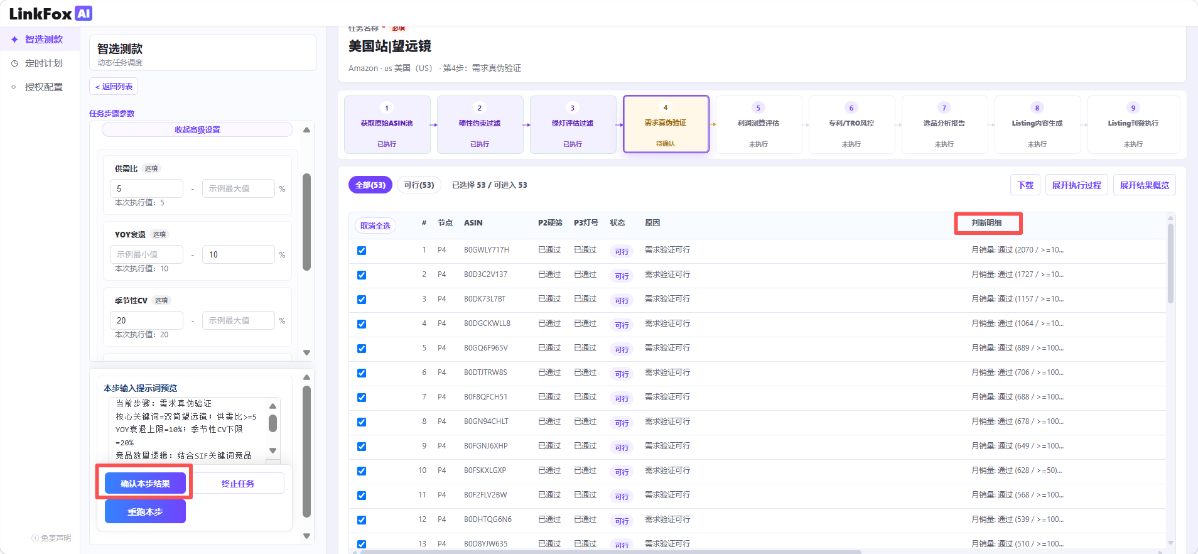
Task: Uncheck the row for B0FSKXLGXP
Action: tap(362, 471)
